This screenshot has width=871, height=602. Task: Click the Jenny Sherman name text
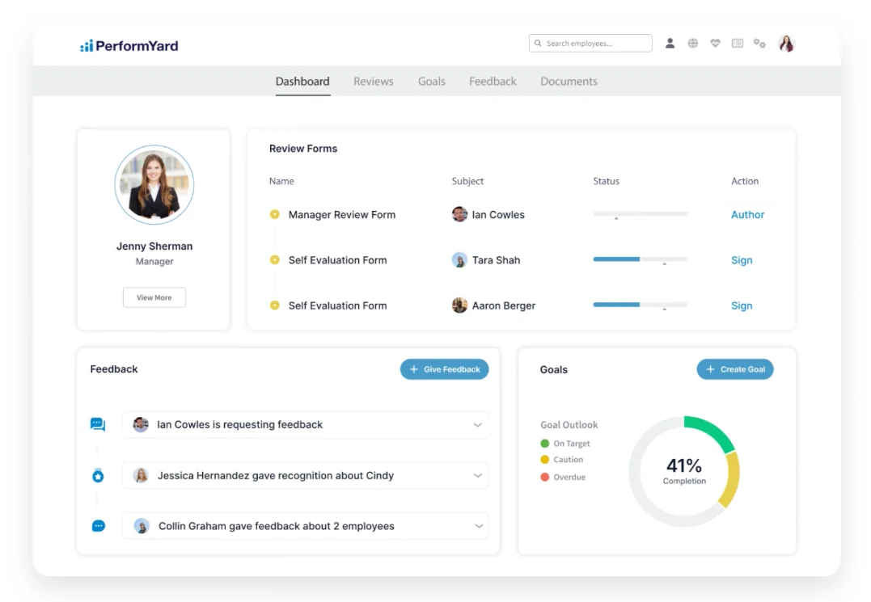154,246
